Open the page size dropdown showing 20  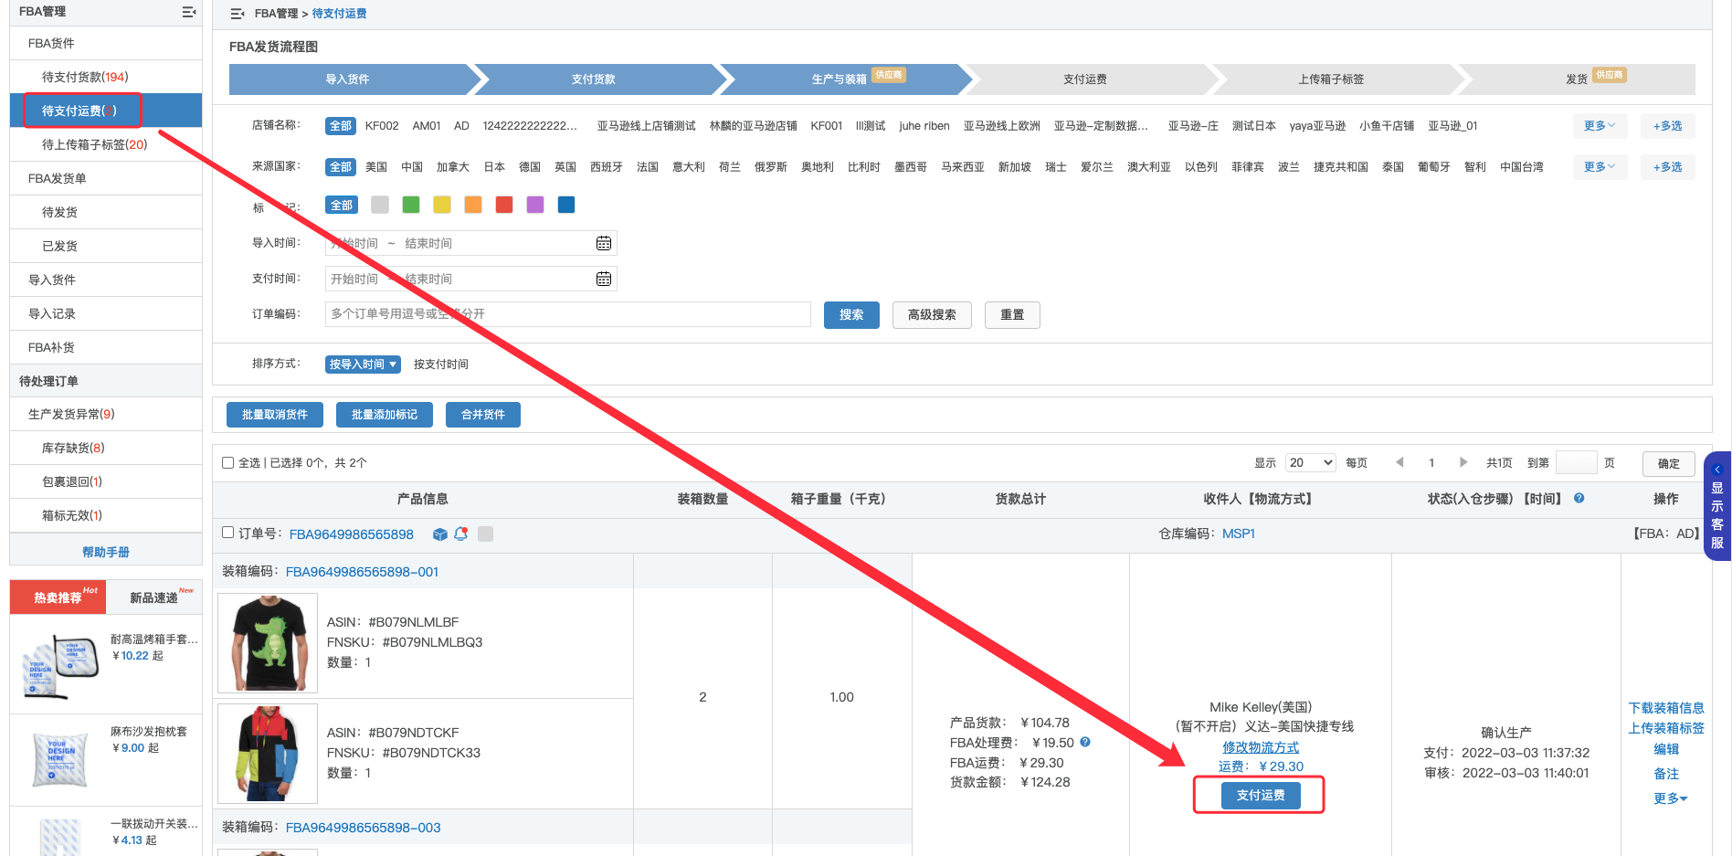point(1310,463)
